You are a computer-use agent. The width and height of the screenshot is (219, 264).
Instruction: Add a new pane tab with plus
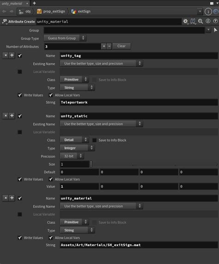click(34, 3)
